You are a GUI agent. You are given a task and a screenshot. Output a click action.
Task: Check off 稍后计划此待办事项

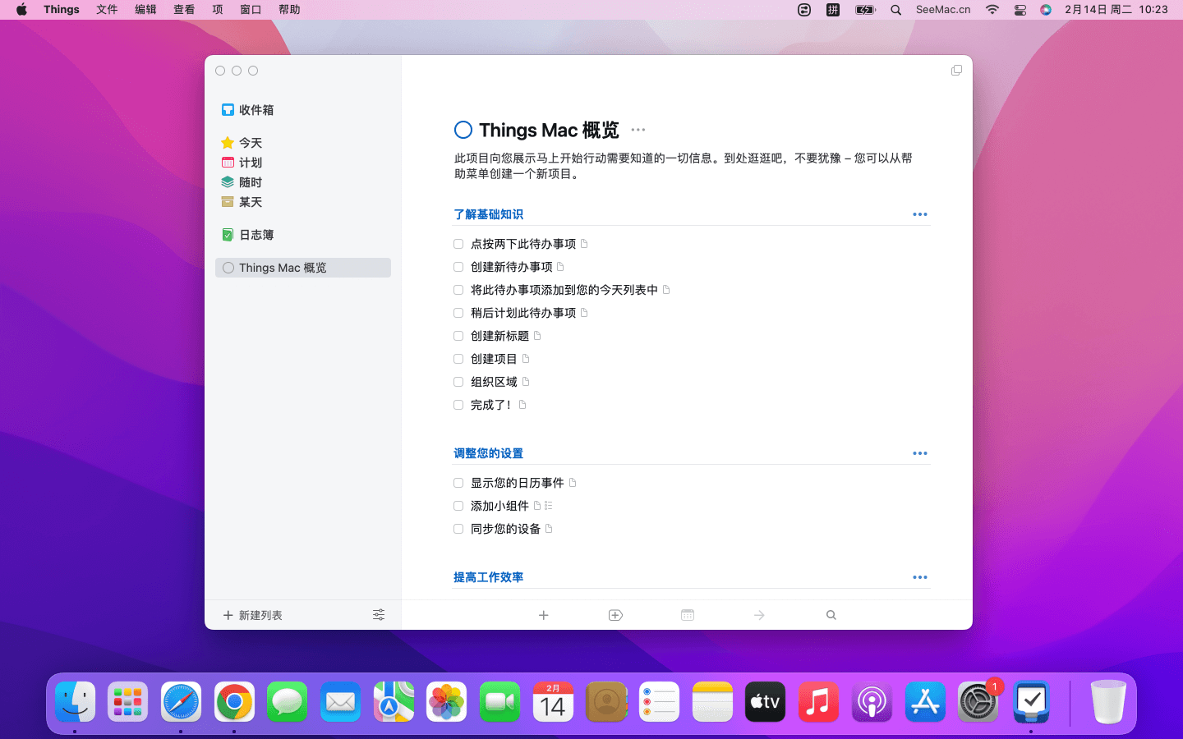[x=458, y=313]
